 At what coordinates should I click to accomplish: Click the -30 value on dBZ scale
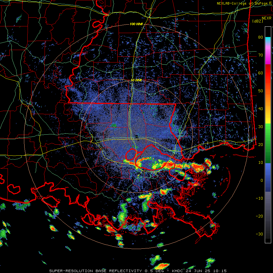[x=259, y=234]
